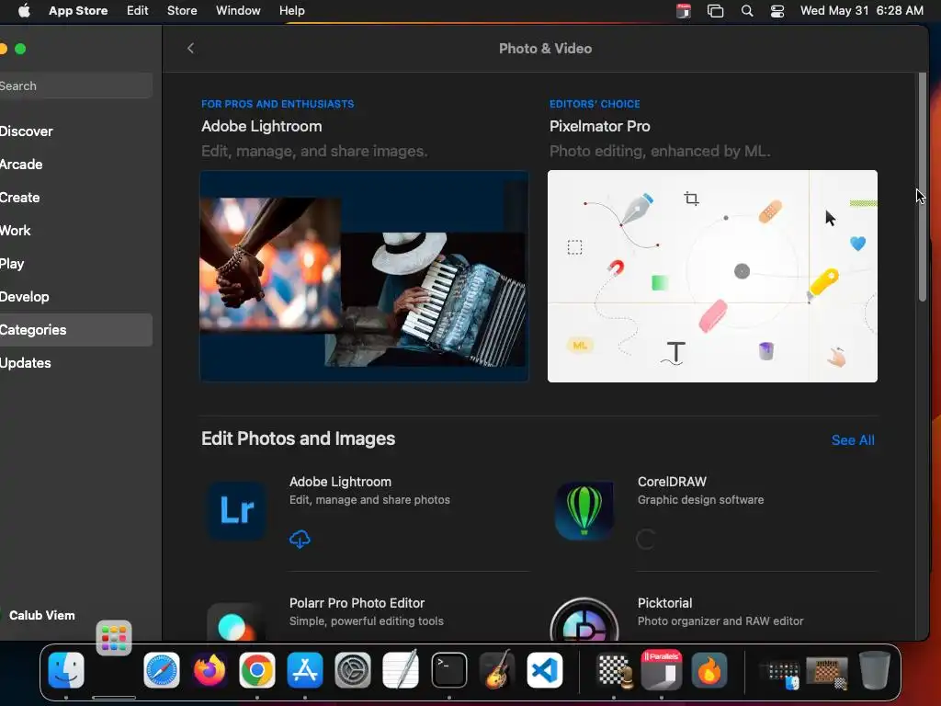Click See All for Edit Photos and Images
Viewport: 941px width, 706px height.
(853, 440)
